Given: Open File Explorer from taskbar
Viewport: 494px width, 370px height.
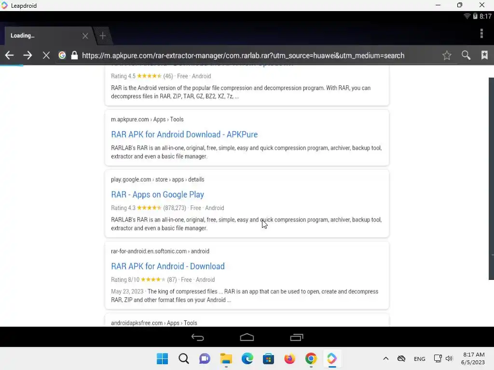Looking at the screenshot, I should [x=226, y=358].
